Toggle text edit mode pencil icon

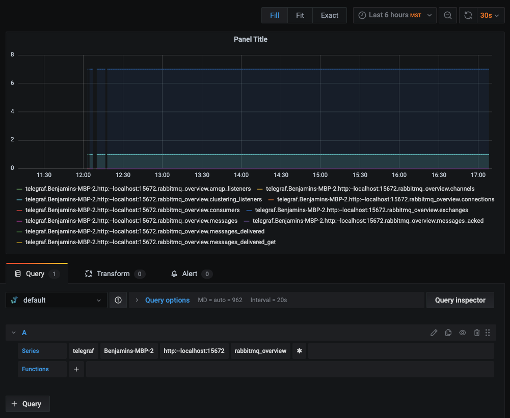(x=434, y=333)
